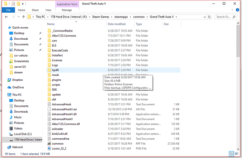Select the common RPF file icon
Screen dimensions: 242x158
coord(49,144)
